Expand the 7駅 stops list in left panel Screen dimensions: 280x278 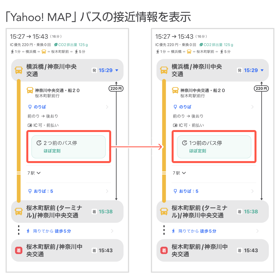(34, 173)
